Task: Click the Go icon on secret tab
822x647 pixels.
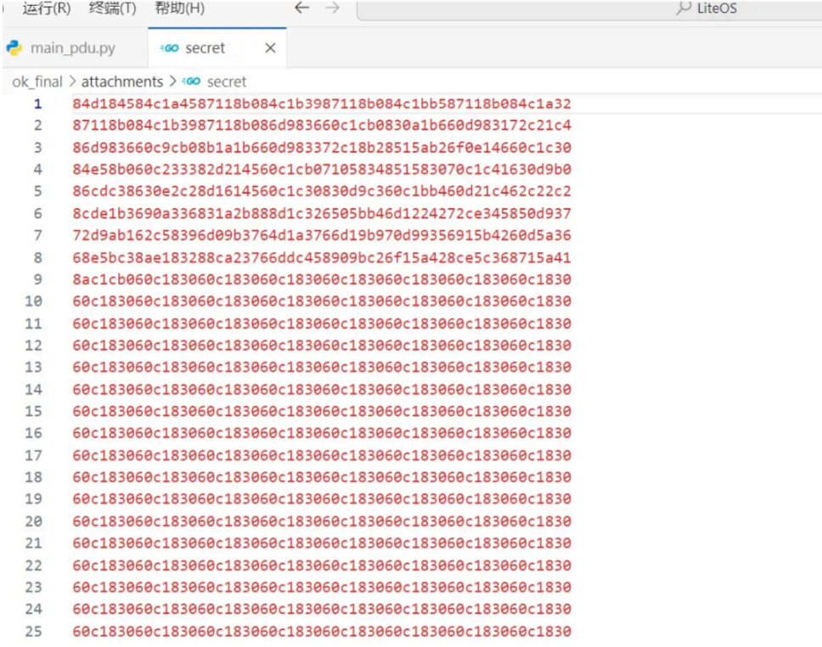Action: click(169, 48)
